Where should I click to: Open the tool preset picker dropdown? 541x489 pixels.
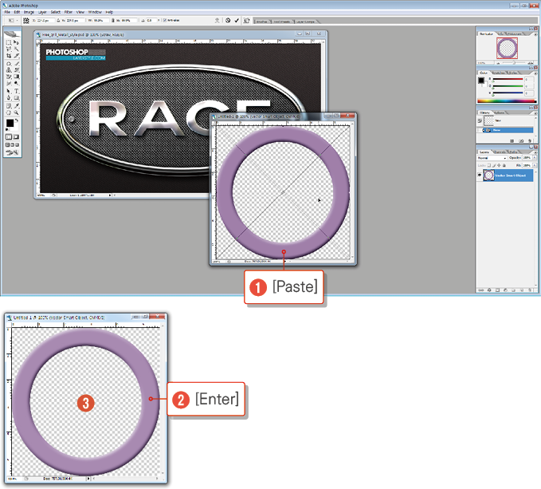click(x=17, y=21)
